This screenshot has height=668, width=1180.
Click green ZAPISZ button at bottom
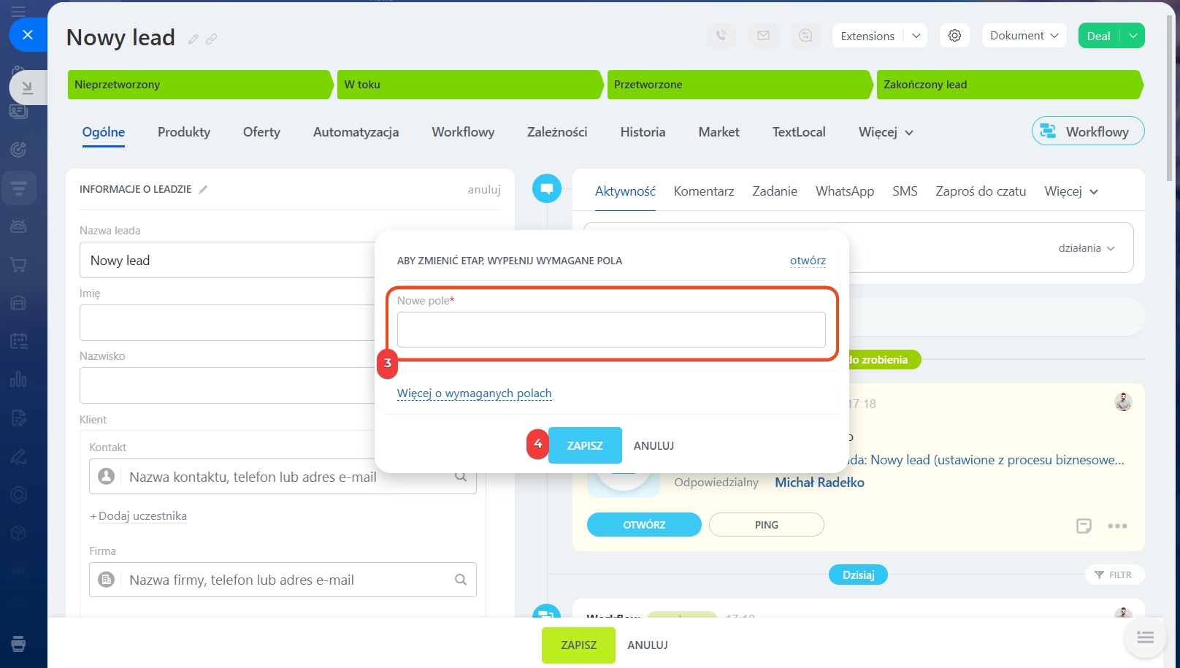[x=578, y=645]
